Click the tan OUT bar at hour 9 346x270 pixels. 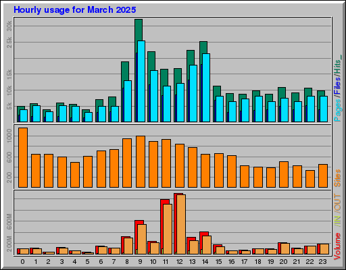pyautogui.click(x=142, y=239)
